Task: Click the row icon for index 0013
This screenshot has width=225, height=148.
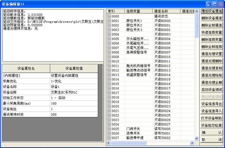Action: [109, 75]
